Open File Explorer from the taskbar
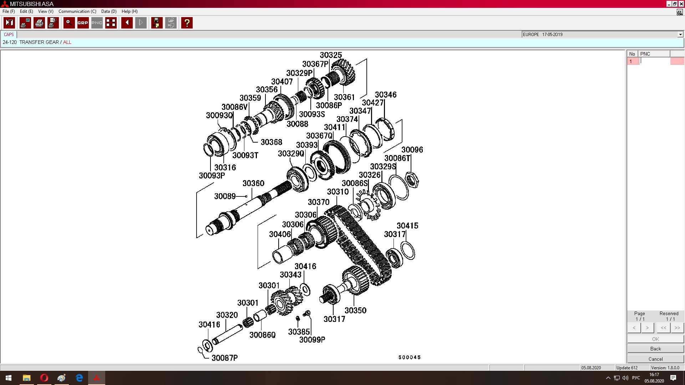685x385 pixels. [x=27, y=378]
